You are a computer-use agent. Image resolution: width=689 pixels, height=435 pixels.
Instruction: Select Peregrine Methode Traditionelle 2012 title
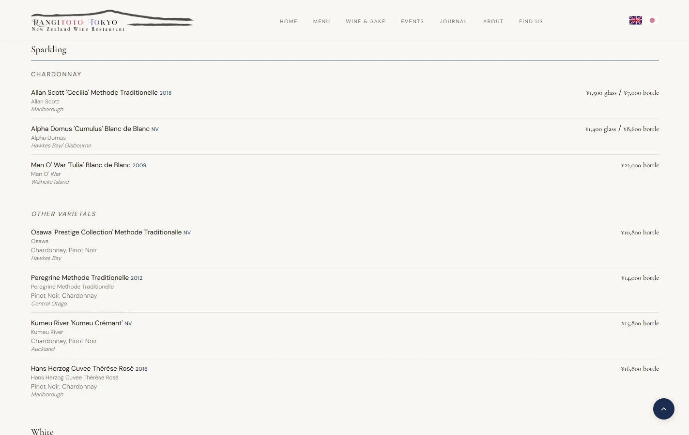tap(87, 277)
